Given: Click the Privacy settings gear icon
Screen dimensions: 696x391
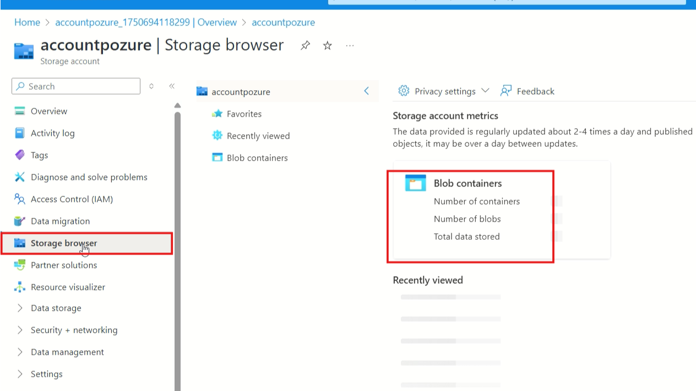Looking at the screenshot, I should [404, 91].
